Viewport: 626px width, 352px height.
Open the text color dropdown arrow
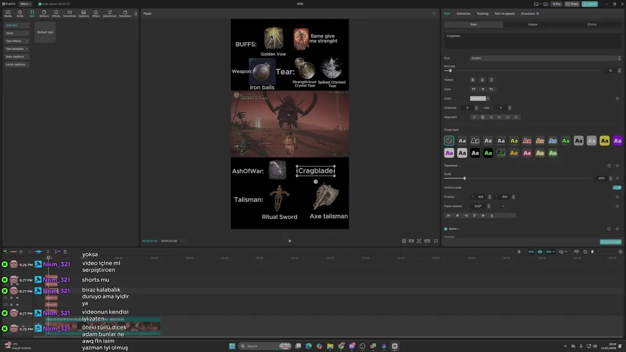point(488,99)
